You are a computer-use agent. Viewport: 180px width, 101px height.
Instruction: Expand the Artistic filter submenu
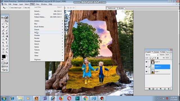pos(47,21)
